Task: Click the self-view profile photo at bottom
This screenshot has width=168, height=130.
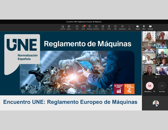Action: [x=156, y=103]
